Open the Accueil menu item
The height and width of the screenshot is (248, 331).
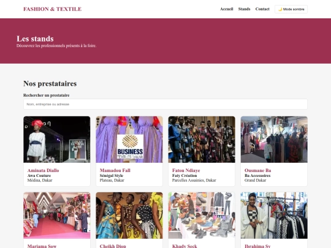227,9
